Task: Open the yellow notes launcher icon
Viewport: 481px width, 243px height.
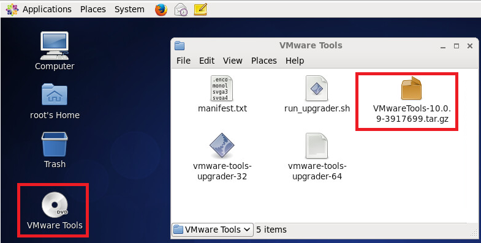Action: tap(200, 10)
